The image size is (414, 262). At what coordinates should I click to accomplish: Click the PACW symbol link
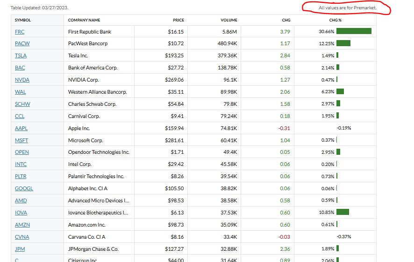pyautogui.click(x=22, y=44)
